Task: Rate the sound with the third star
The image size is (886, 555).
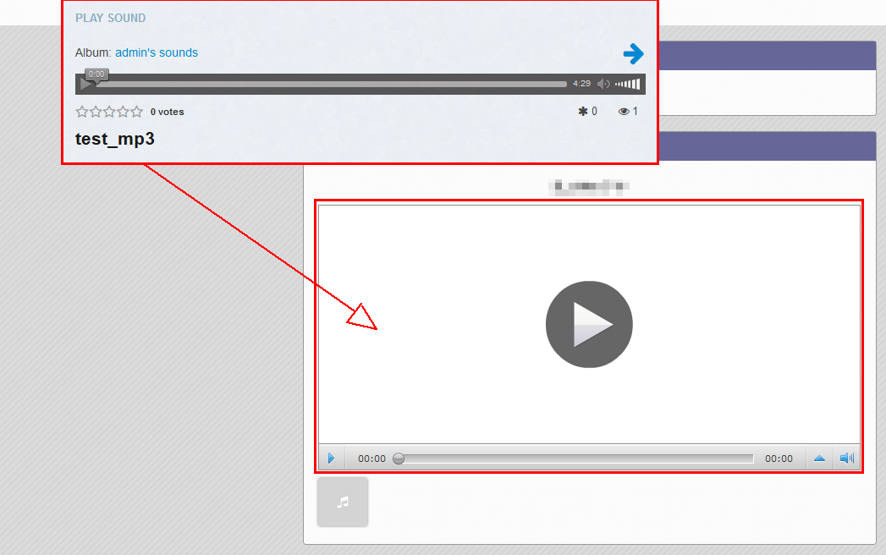Action: pos(109,112)
